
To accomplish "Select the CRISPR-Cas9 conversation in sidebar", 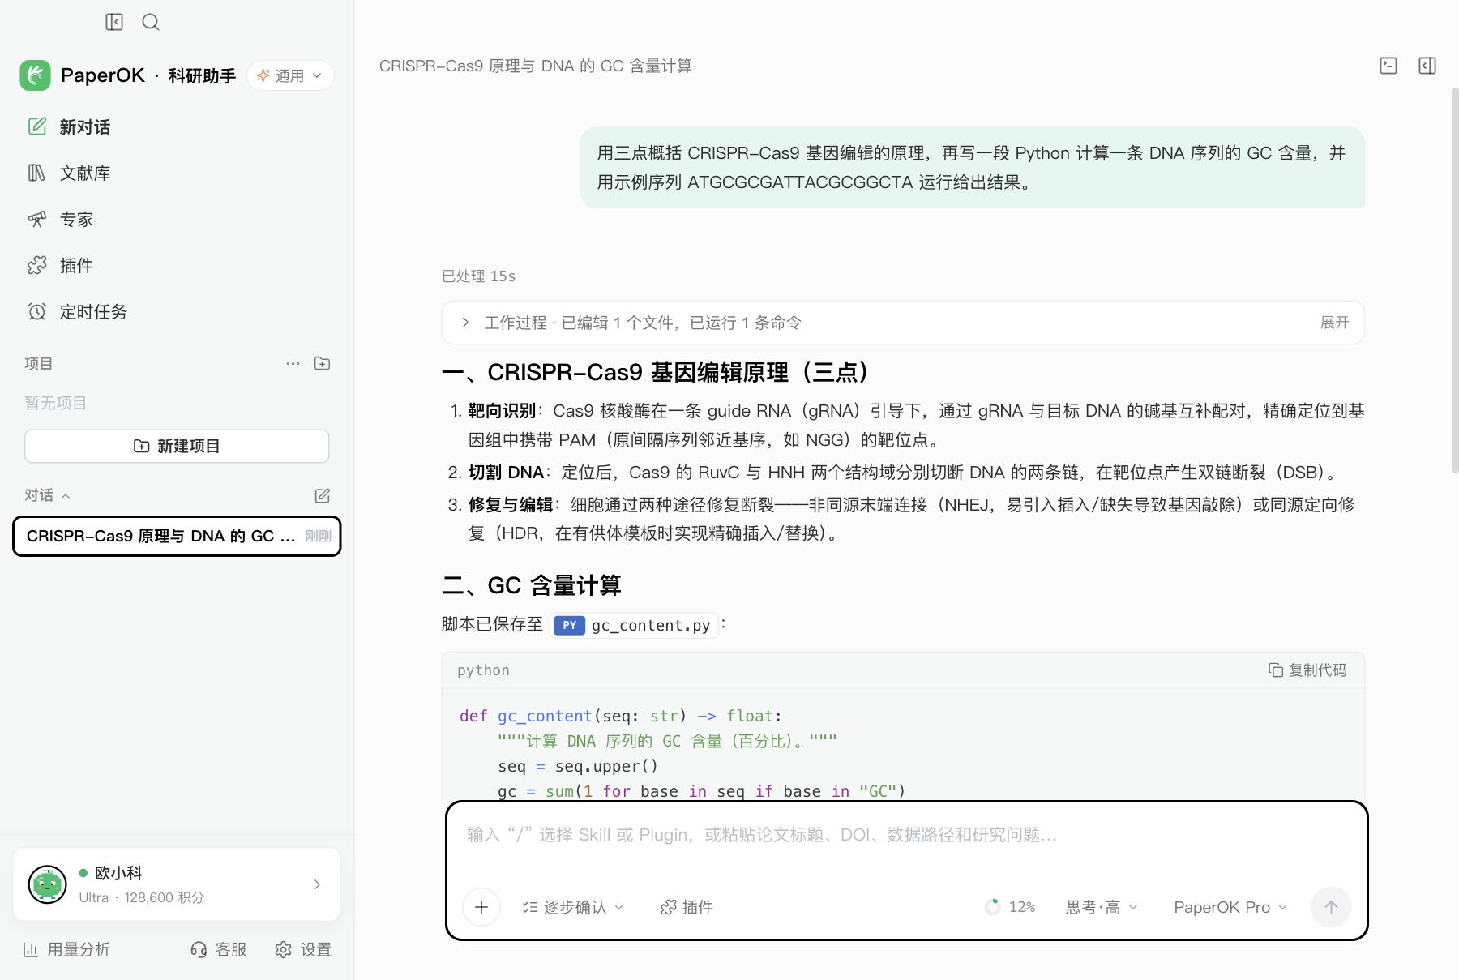I will click(x=177, y=536).
